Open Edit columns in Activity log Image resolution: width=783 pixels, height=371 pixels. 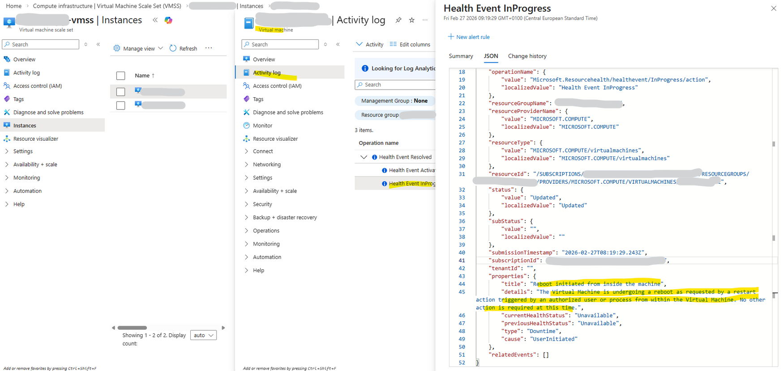(410, 44)
